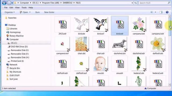Select the eva.edr file icon

pos(120,64)
